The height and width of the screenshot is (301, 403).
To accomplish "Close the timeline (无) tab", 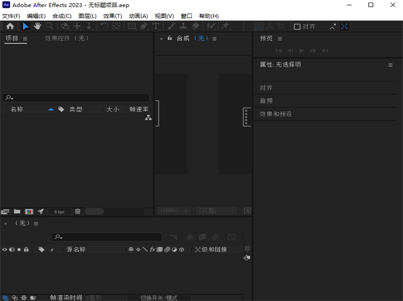I will pos(6,224).
